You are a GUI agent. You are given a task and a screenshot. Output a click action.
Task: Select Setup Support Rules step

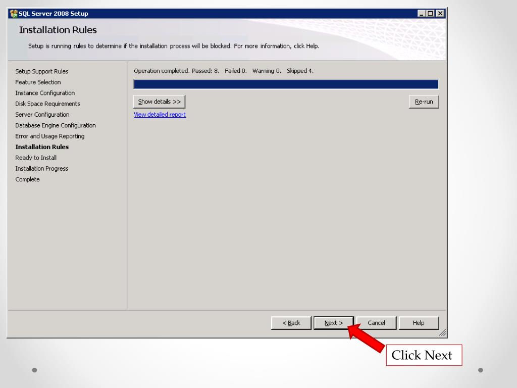pyautogui.click(x=41, y=71)
